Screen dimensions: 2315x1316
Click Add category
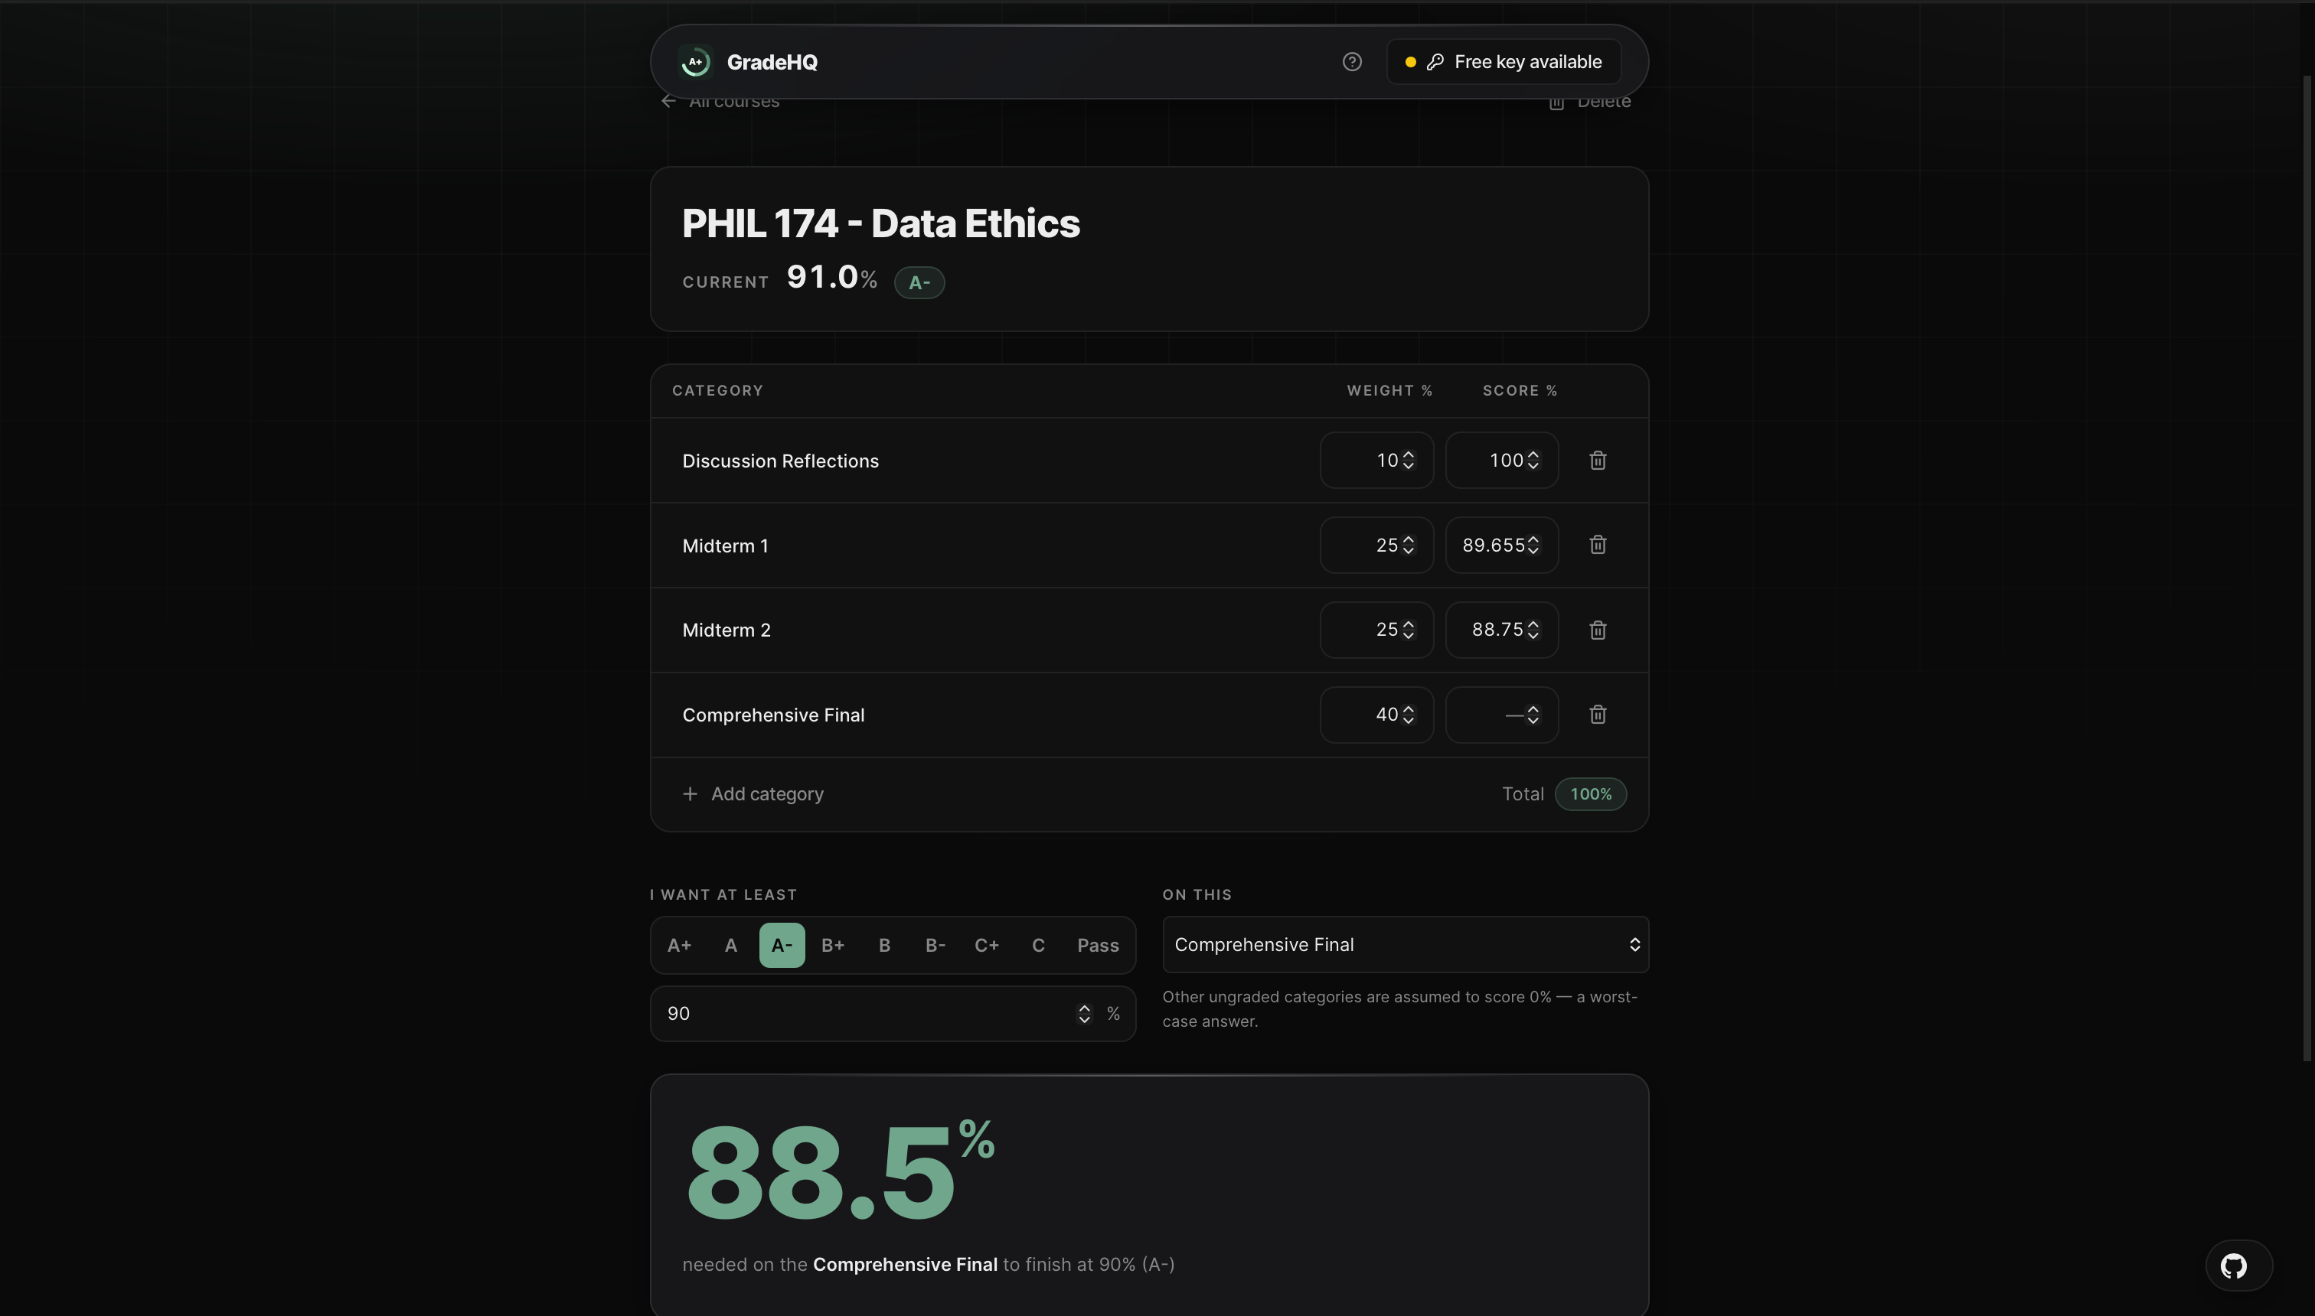(753, 793)
